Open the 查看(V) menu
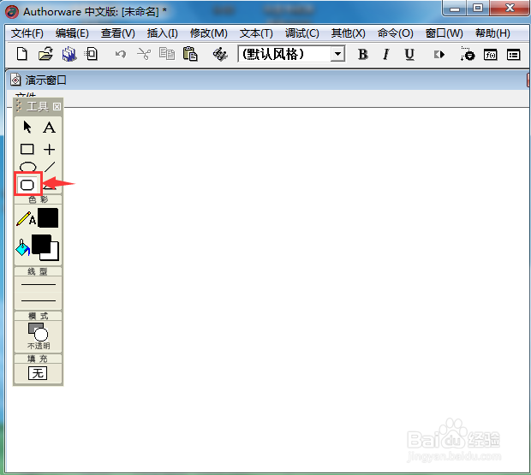 pyautogui.click(x=118, y=33)
